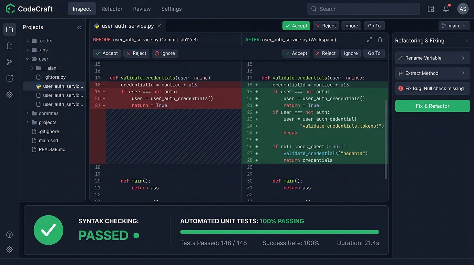The width and height of the screenshot is (474, 265).
Task: Expand the projects folder
Action: [x=28, y=122]
